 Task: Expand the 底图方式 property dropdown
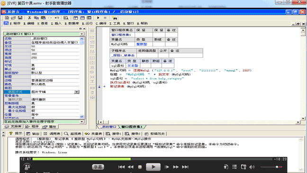(77, 91)
